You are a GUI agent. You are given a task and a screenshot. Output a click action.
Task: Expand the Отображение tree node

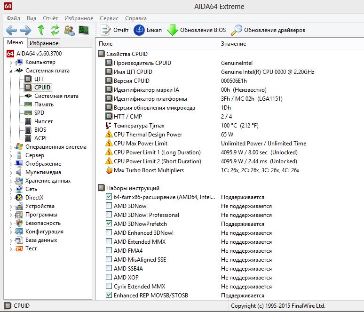(x=11, y=164)
